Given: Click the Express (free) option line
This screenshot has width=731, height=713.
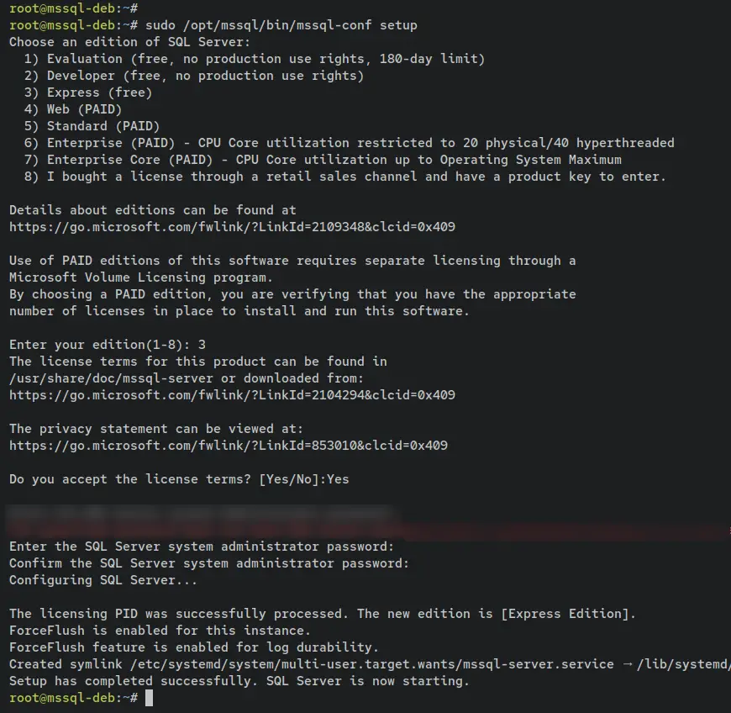Looking at the screenshot, I should point(88,92).
